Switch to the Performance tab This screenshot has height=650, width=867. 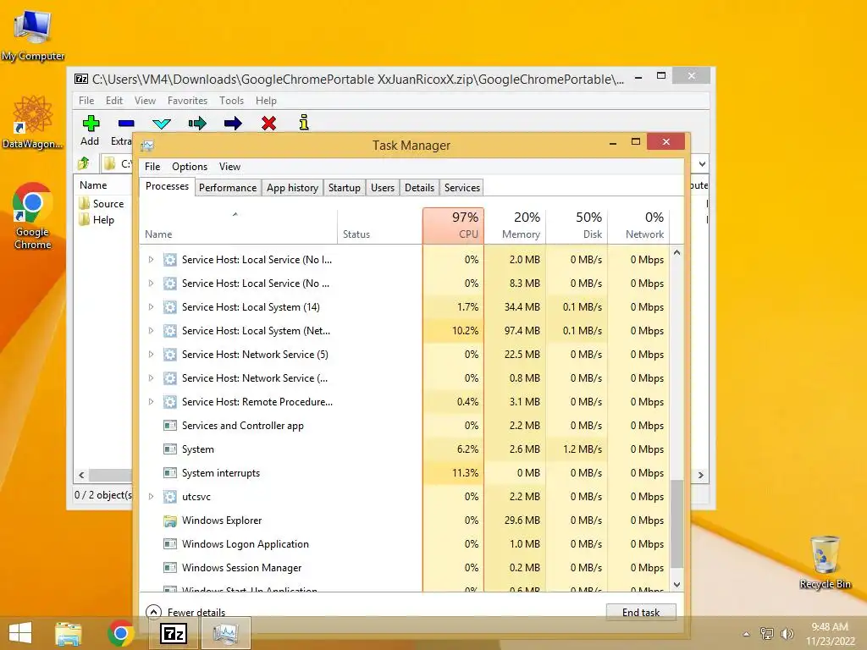[227, 188]
